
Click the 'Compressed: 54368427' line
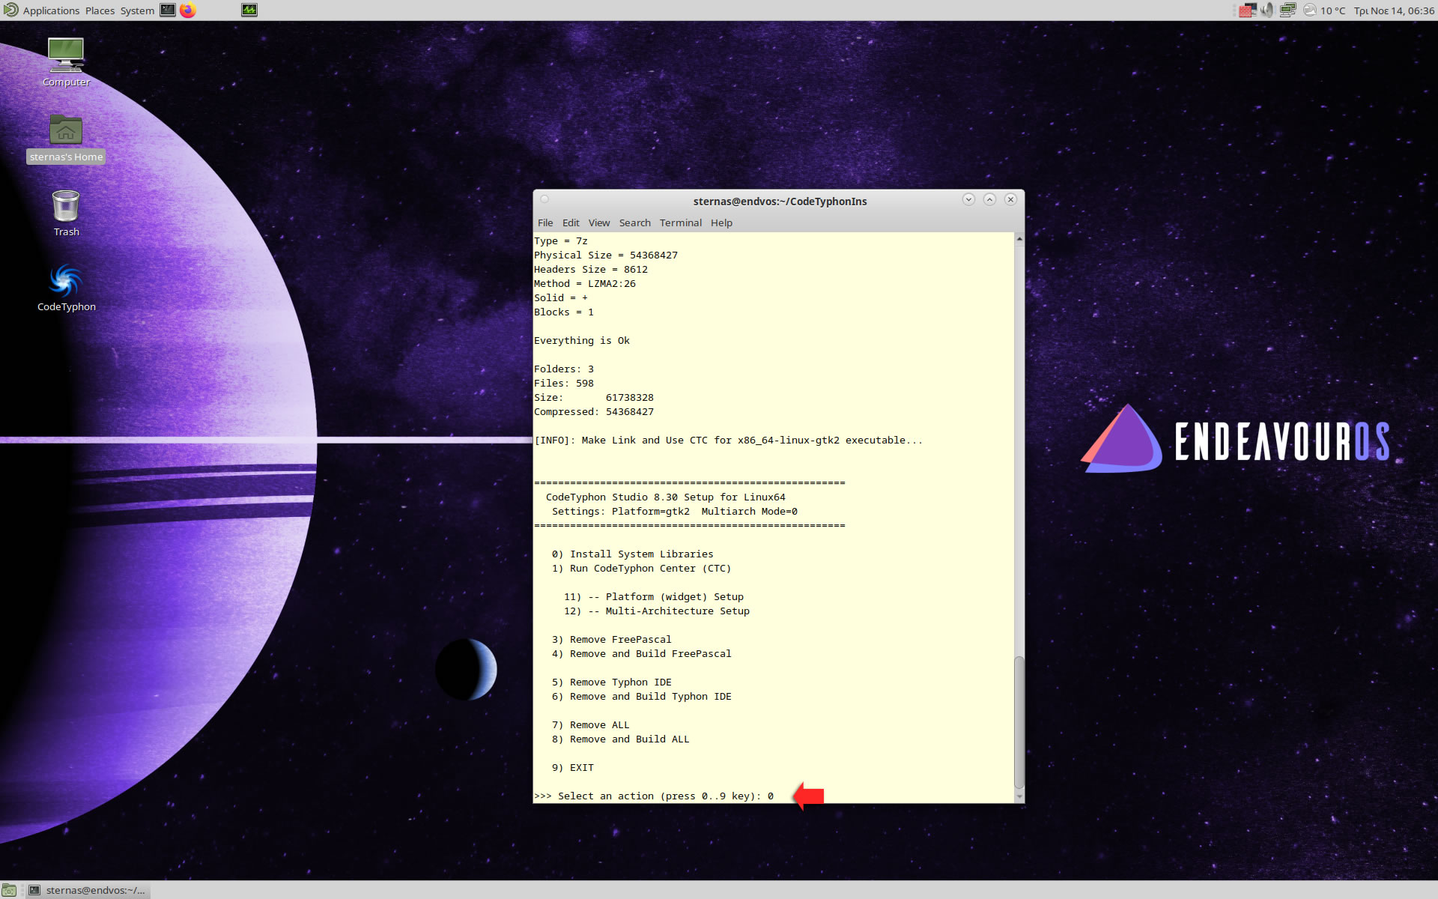pos(593,411)
